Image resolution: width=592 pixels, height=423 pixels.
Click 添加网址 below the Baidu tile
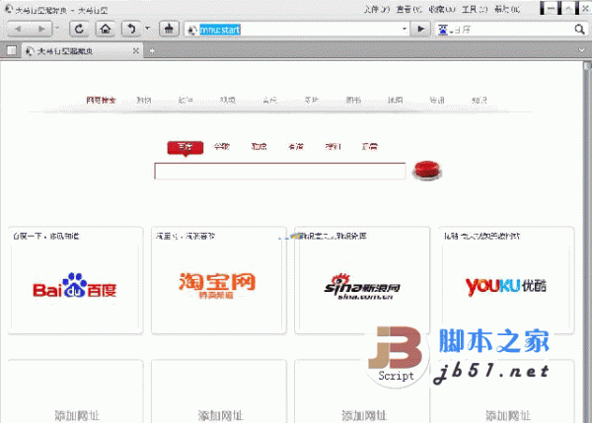point(77,415)
